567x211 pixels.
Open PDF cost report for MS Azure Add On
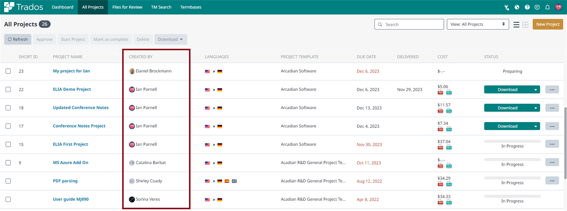(x=440, y=166)
